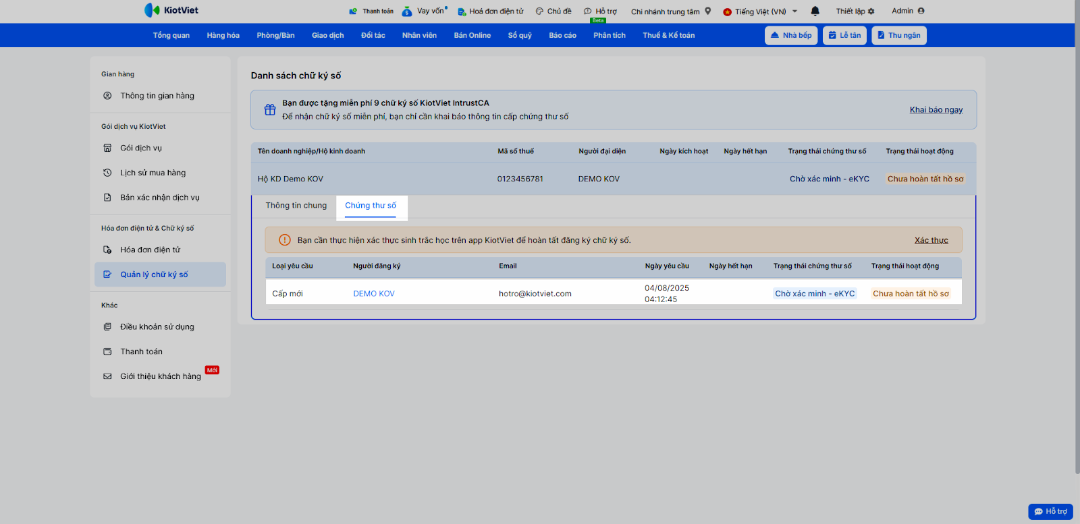Click the orange warning icon in eKYC notice
Screen dimensions: 1080x524
[x=285, y=240]
